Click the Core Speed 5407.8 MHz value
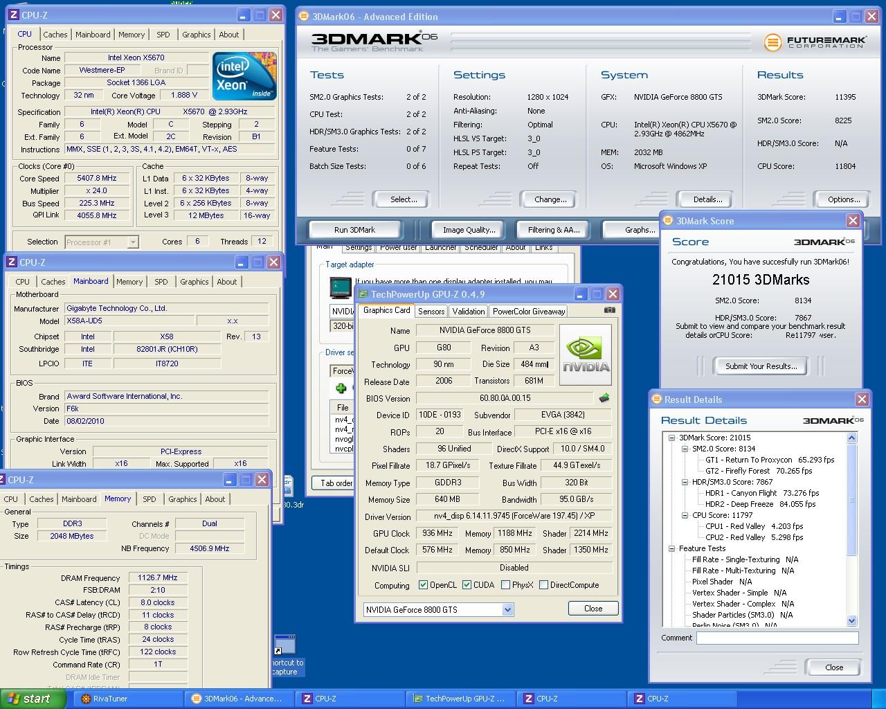 click(97, 179)
